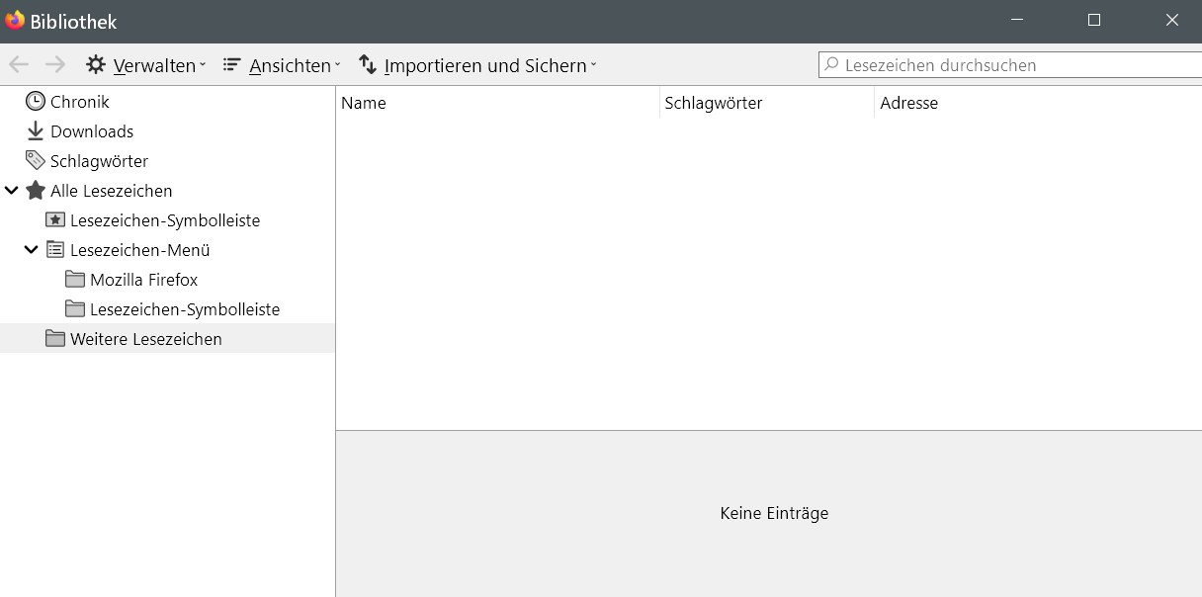Viewport: 1202px width, 597px height.
Task: Click the Schlagwörter tag icon
Action: (36, 161)
